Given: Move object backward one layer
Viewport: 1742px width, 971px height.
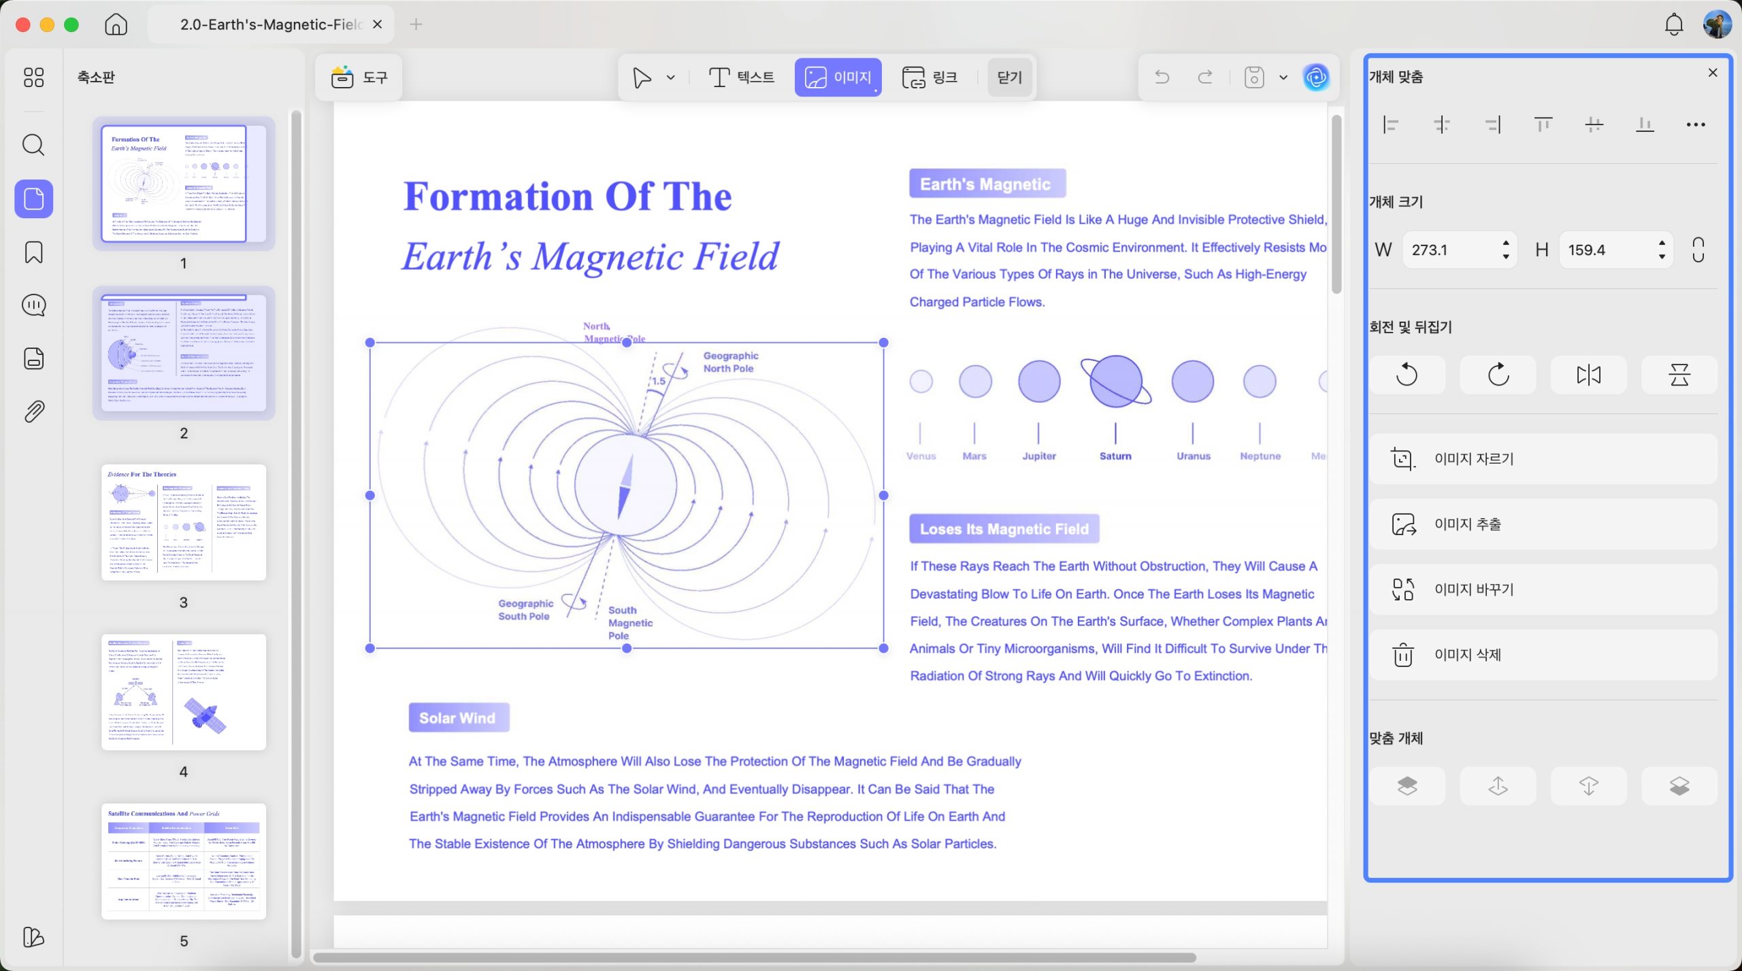Looking at the screenshot, I should [1589, 786].
